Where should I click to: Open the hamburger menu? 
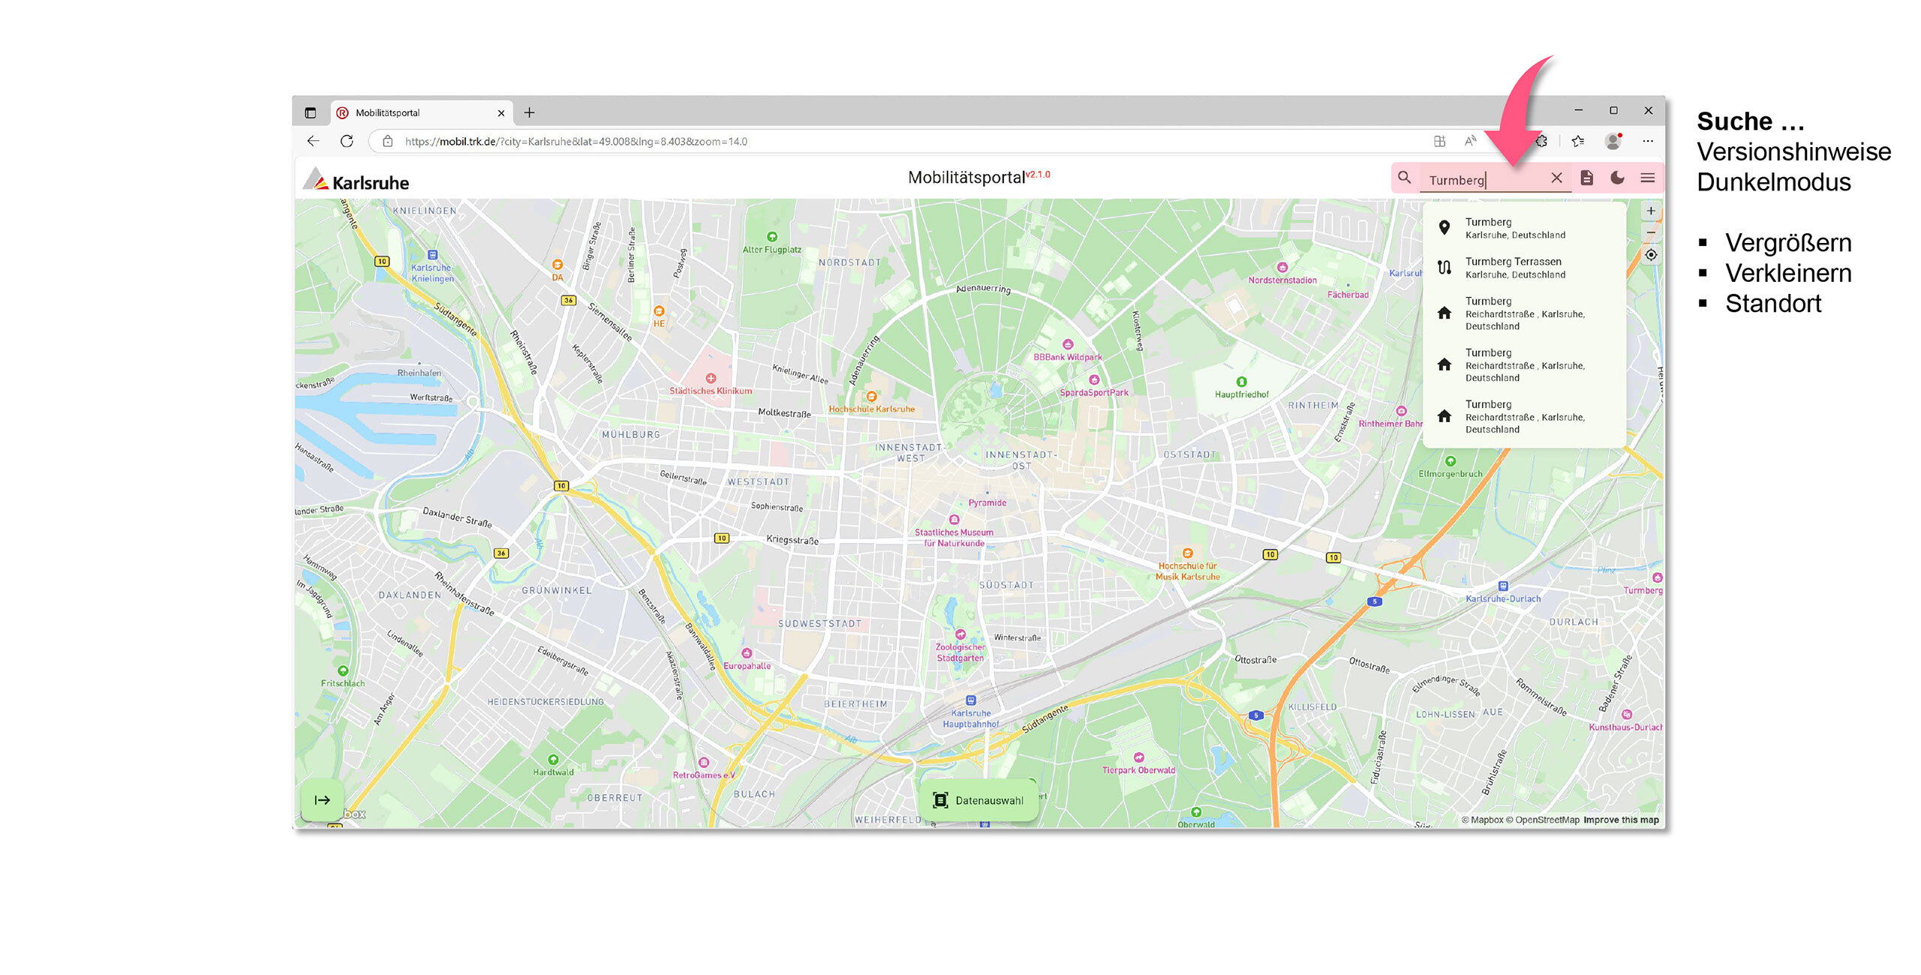[x=1648, y=178]
